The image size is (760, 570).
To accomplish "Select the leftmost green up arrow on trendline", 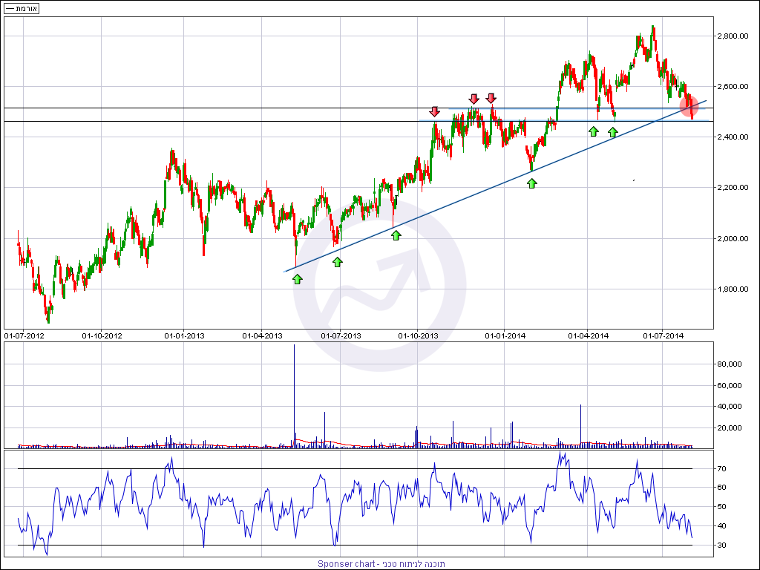I will pos(297,279).
